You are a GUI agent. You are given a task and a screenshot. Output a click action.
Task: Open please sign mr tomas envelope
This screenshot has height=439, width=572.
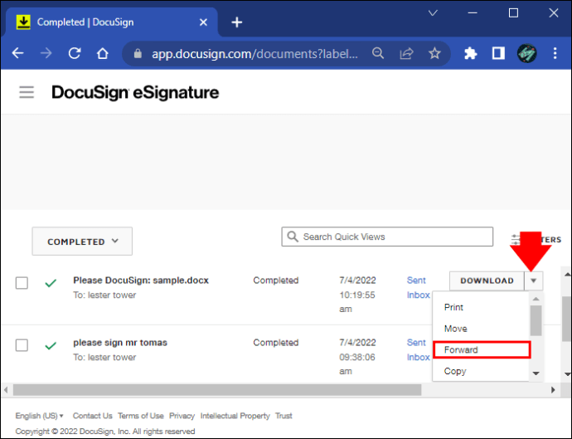(x=120, y=343)
